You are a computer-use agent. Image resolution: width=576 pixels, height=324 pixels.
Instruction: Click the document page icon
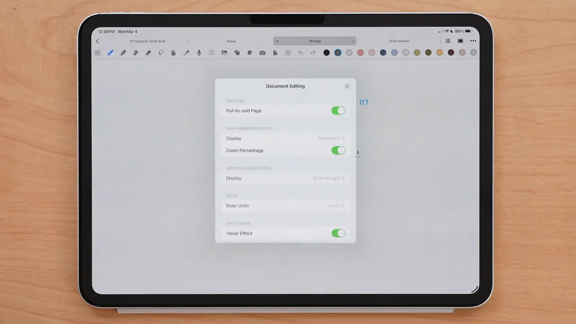(275, 53)
